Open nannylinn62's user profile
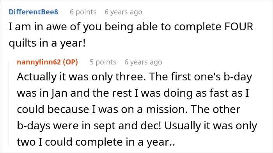 (39, 62)
